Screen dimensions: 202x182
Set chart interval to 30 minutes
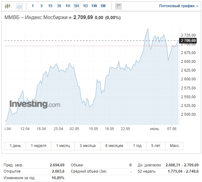point(59,6)
